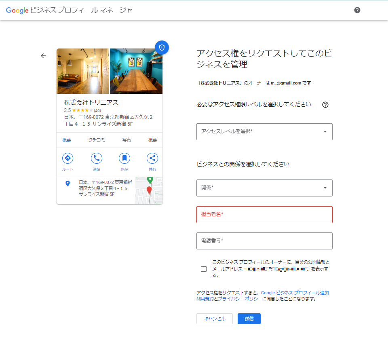Switch to the 写真 tab
388x342 pixels.
pos(127,140)
